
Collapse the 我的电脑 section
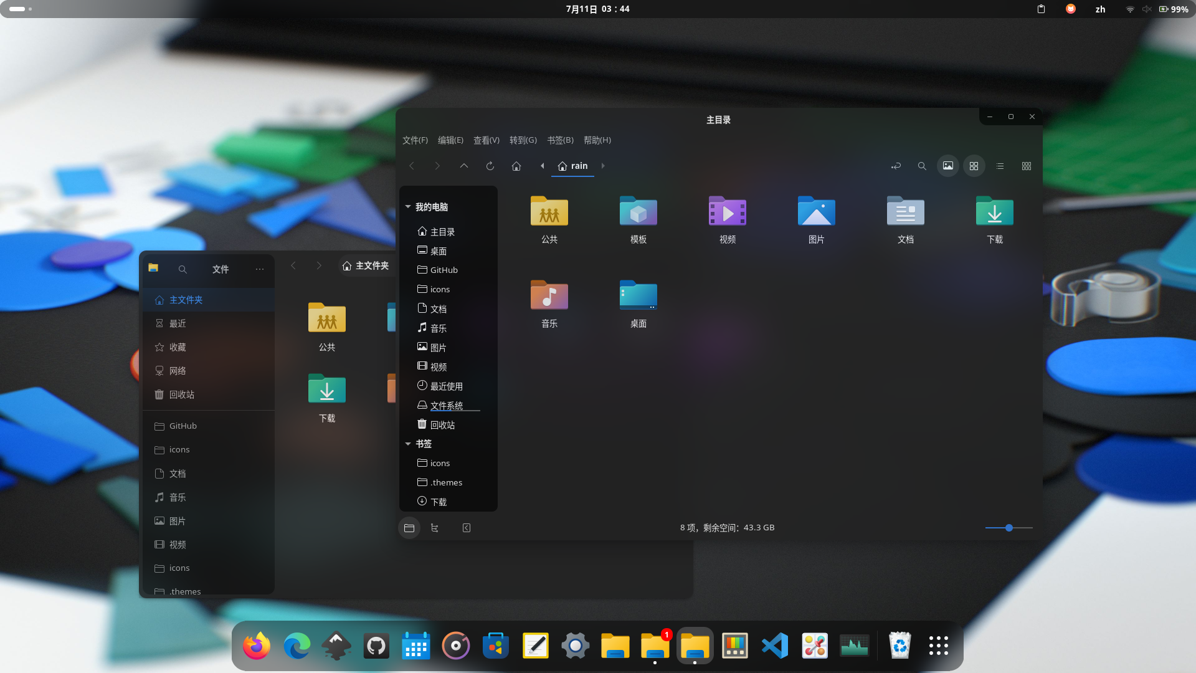409,206
